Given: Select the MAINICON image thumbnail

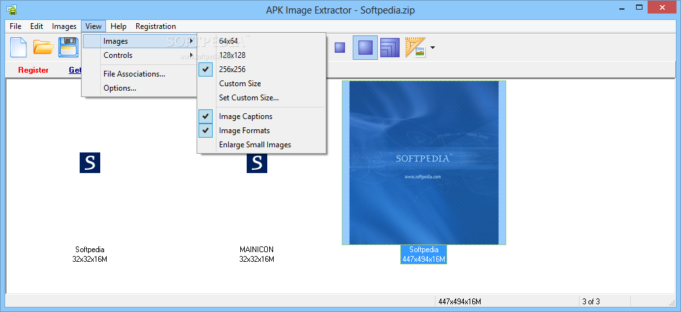Looking at the screenshot, I should 257,163.
